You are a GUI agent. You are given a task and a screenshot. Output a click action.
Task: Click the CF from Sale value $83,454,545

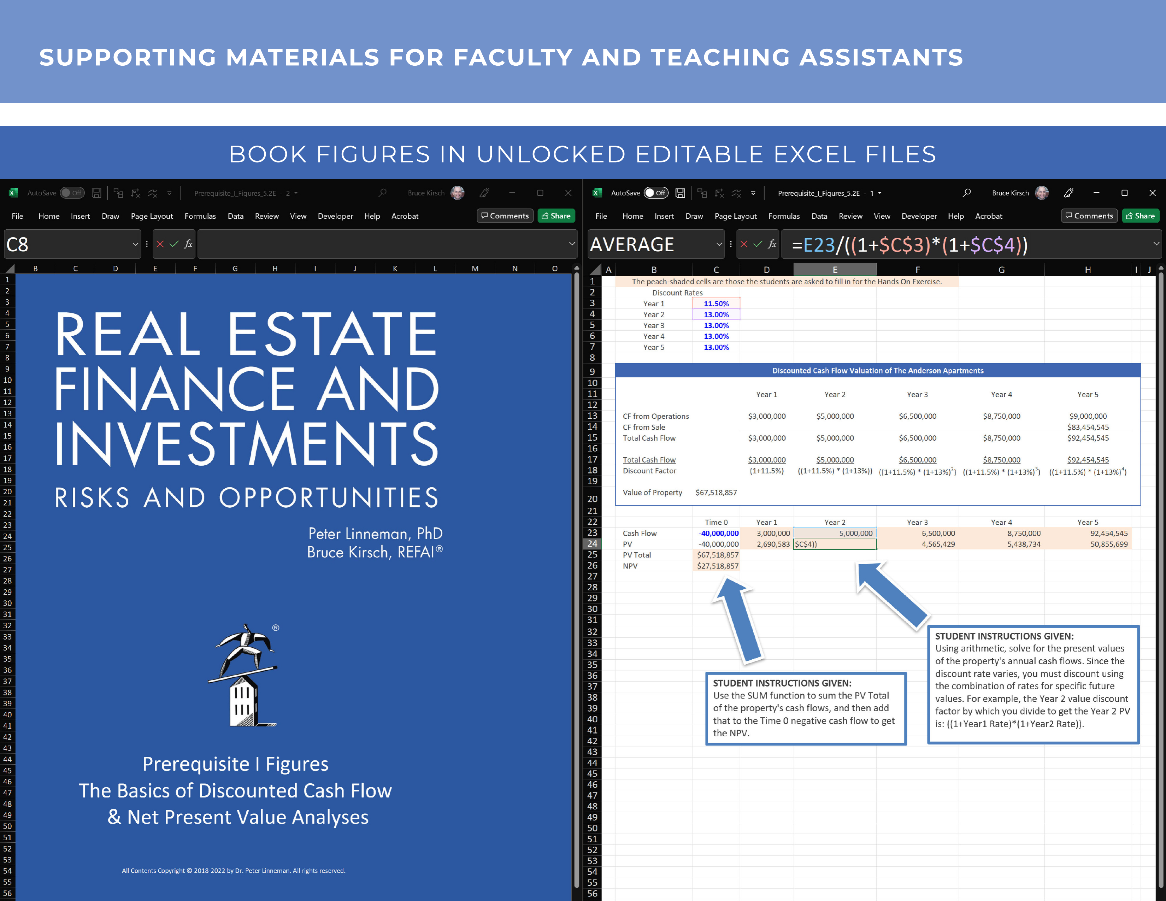click(1088, 427)
